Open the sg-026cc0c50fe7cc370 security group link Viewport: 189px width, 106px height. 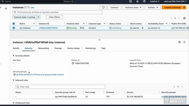coord(40,74)
